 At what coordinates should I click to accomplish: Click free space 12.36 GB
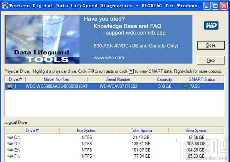(x=196, y=137)
